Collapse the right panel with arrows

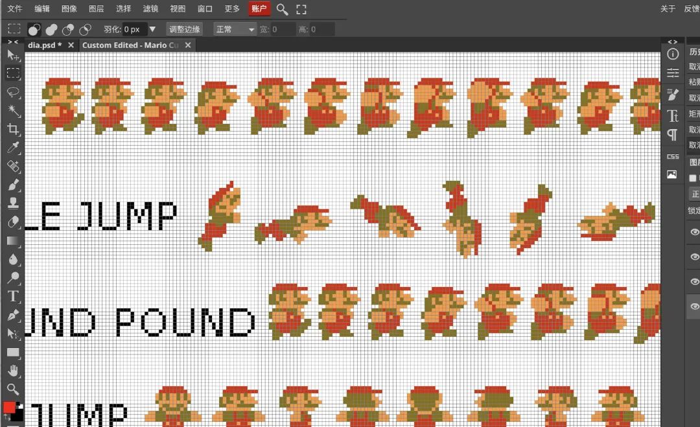672,41
